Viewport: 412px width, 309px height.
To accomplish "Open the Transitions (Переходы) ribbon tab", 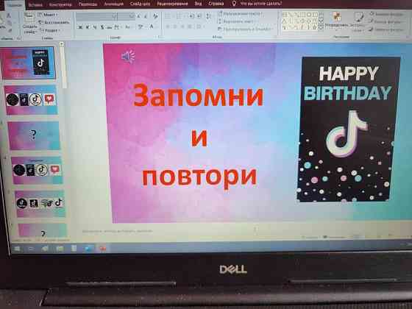I will click(x=88, y=4).
